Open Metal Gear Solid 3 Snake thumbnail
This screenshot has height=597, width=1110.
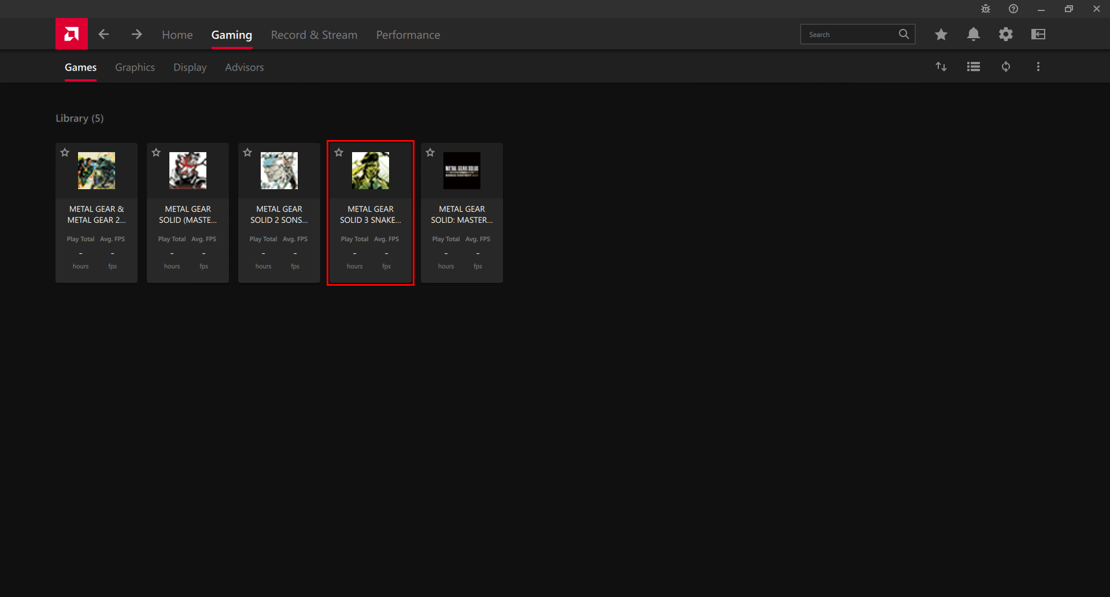tap(371, 171)
